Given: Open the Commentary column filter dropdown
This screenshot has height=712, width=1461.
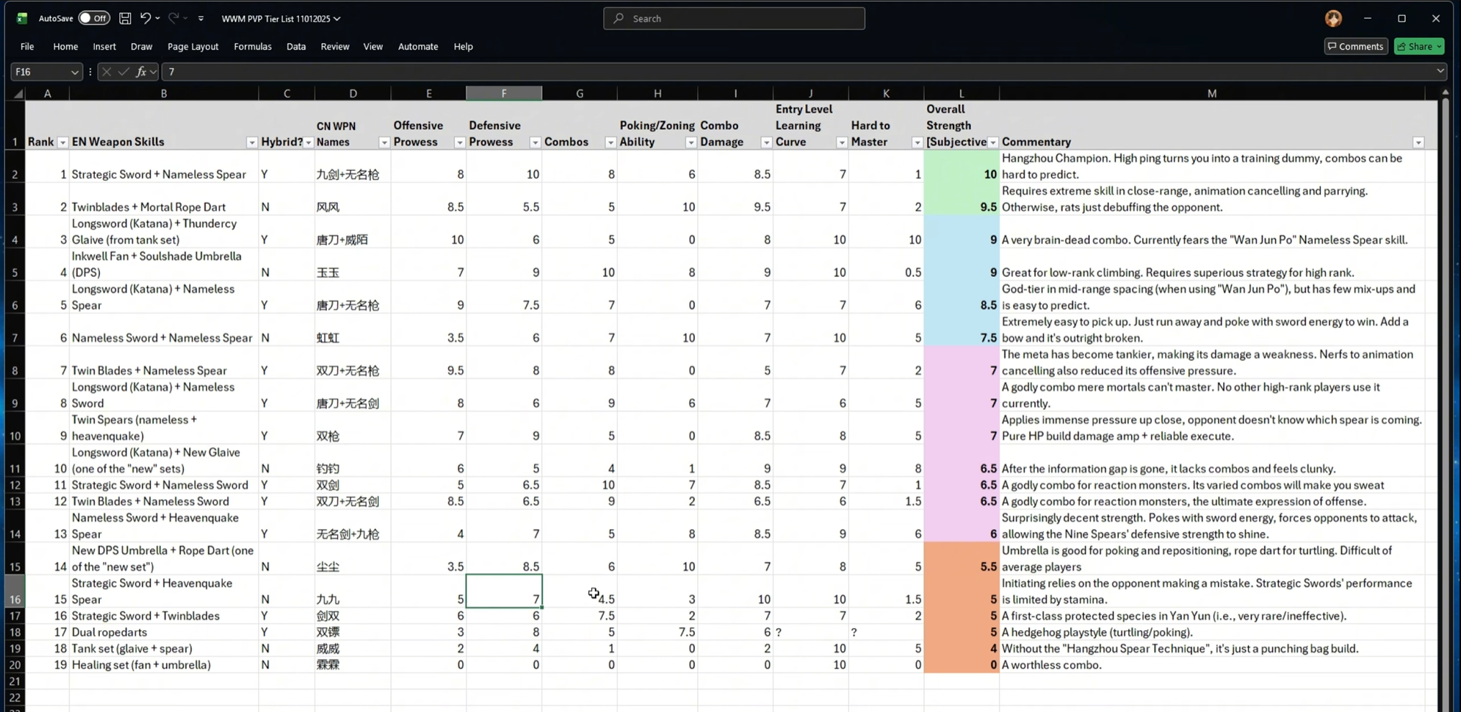Looking at the screenshot, I should 1418,143.
